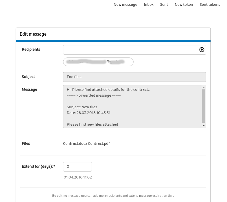Focus the Recipients input field
Image resolution: width=227 pixels, height=202 pixels.
tap(130, 50)
